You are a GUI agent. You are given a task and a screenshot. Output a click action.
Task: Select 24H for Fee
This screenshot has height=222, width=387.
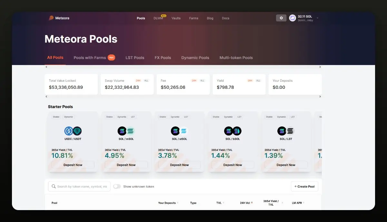(194, 80)
